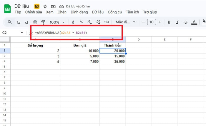Screen dimensions: 206x126
Task: Expand the name box dropdown arrow
Action: pyautogui.click(x=22, y=33)
